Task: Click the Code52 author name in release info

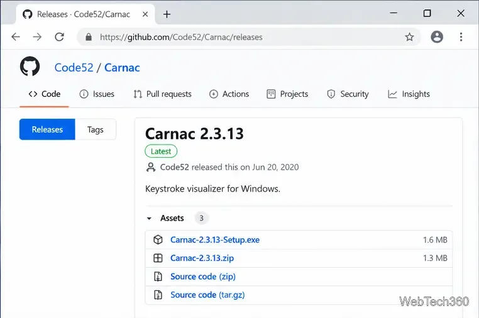Action: 174,167
